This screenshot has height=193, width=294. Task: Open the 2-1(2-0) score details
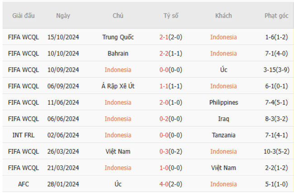point(171,37)
